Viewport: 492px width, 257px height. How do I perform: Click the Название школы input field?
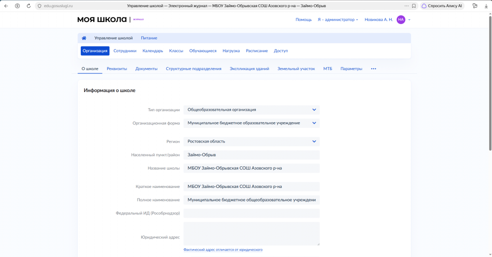point(252,168)
